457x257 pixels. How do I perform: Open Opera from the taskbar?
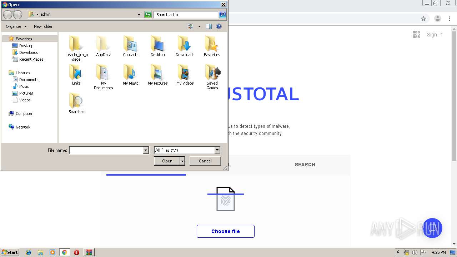point(76,252)
